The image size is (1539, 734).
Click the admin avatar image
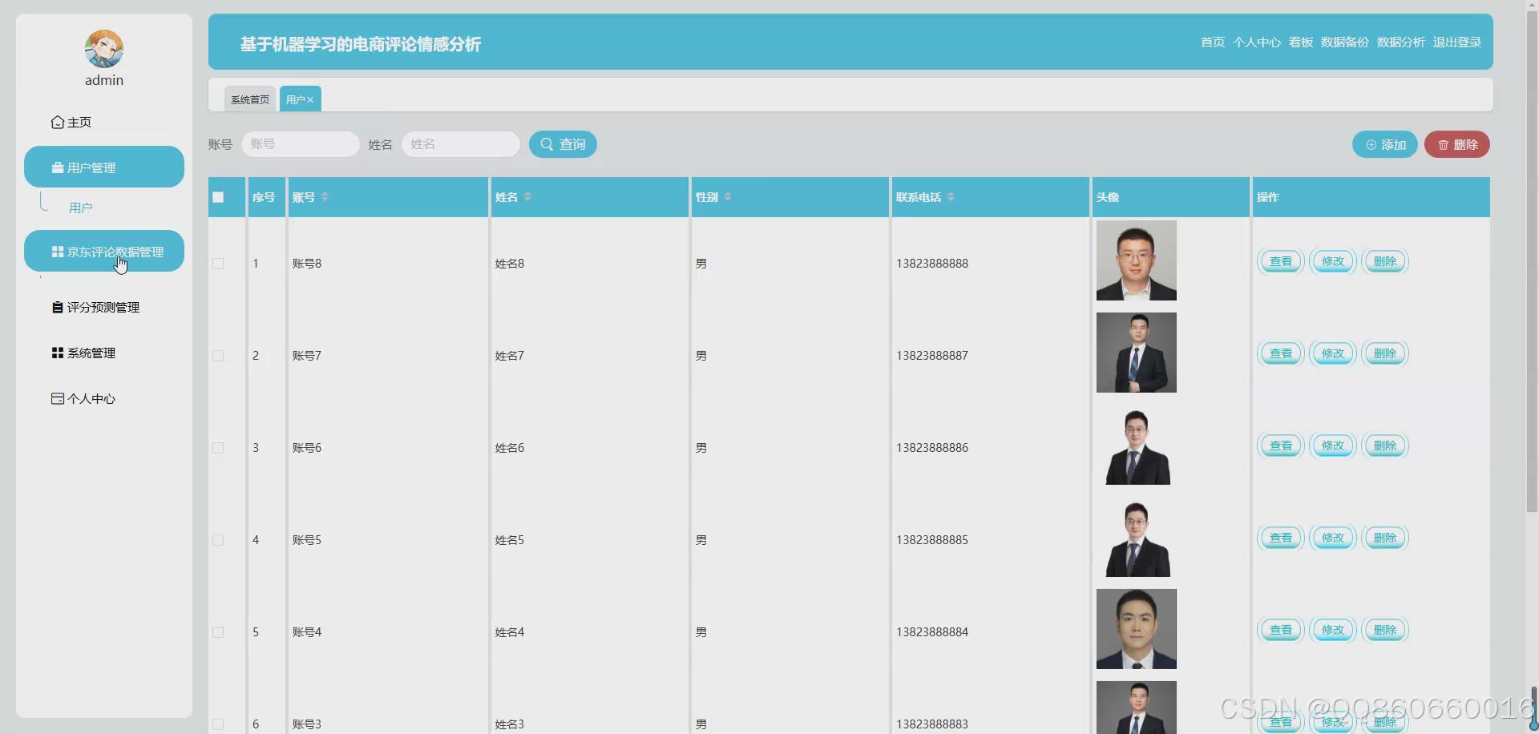coord(104,49)
